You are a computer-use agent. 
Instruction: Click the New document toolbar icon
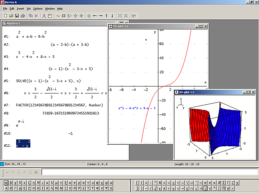pos(5,16)
